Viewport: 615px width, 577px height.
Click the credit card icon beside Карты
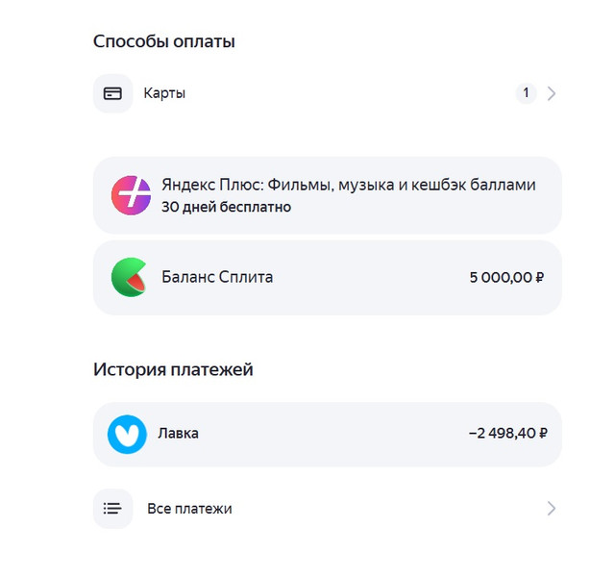(112, 93)
